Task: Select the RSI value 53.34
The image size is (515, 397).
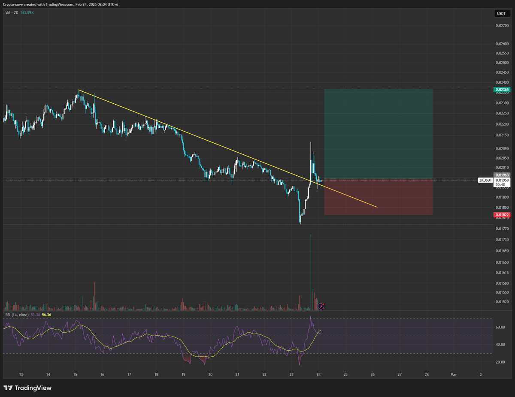Action: coord(36,315)
